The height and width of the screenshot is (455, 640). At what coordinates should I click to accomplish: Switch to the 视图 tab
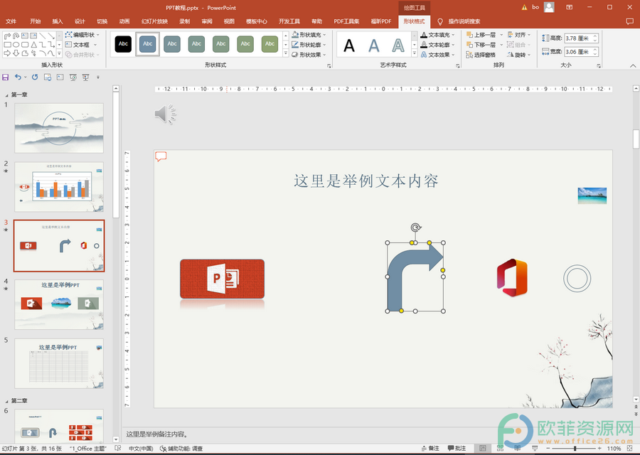[x=229, y=21]
